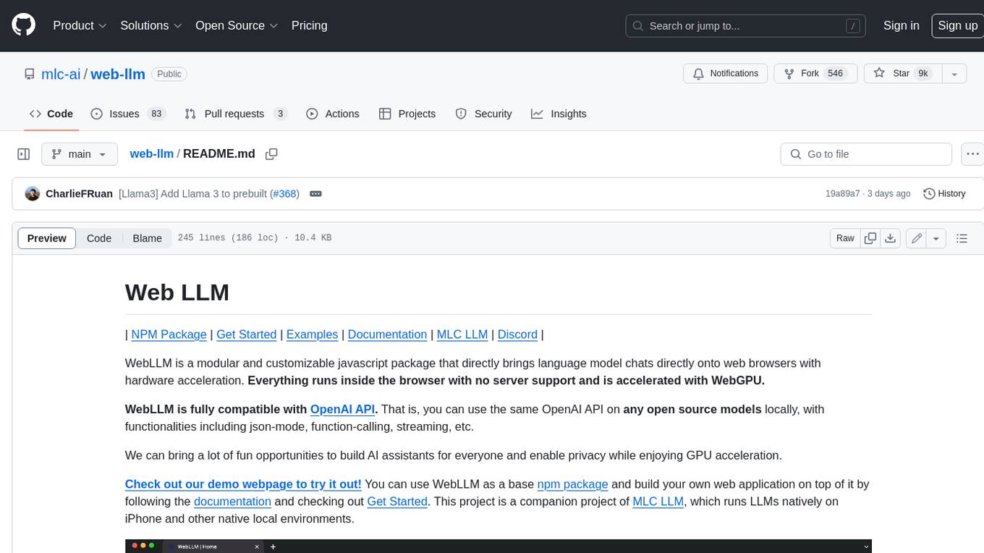This screenshot has height=553, width=984.
Task: Open the Product dropdown menu
Action: (80, 25)
